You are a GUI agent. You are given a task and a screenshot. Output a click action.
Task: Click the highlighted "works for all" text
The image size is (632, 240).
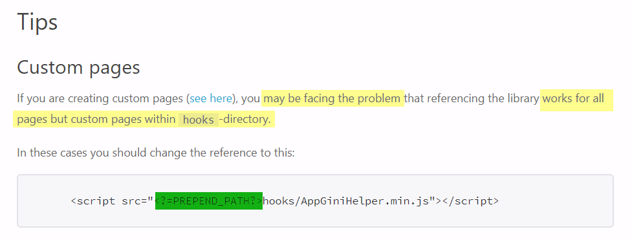click(576, 98)
